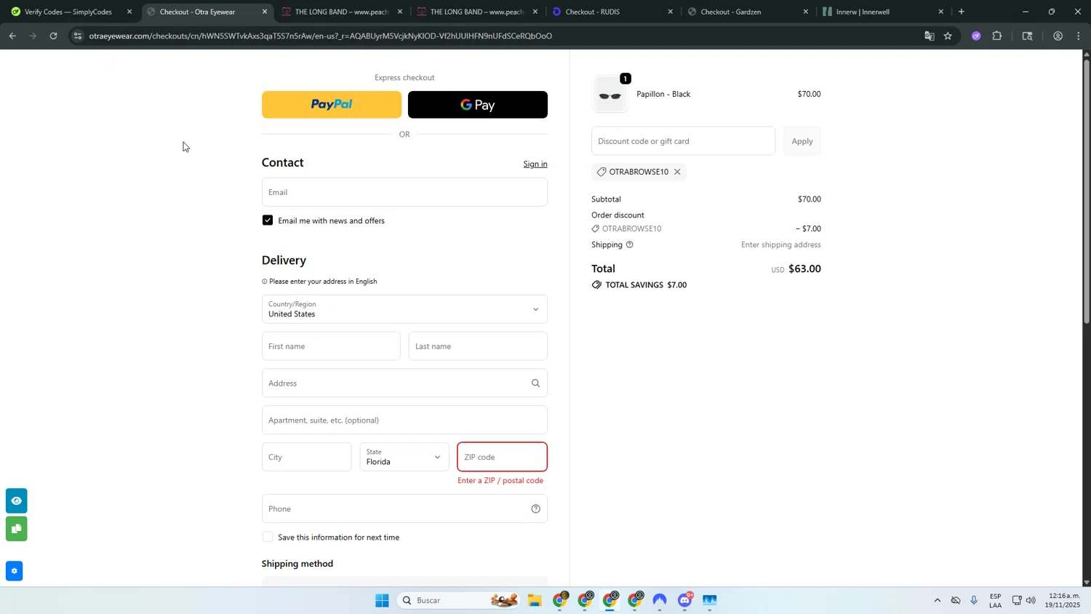Focus the Email input field
Screen dimensions: 1091x614
click(x=404, y=192)
